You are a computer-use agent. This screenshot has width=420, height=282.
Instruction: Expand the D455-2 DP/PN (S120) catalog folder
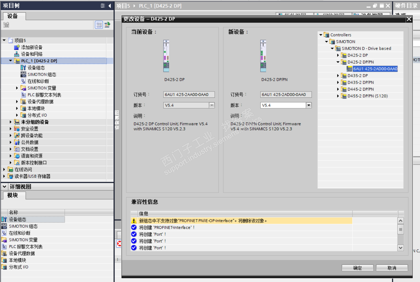pos(338,96)
